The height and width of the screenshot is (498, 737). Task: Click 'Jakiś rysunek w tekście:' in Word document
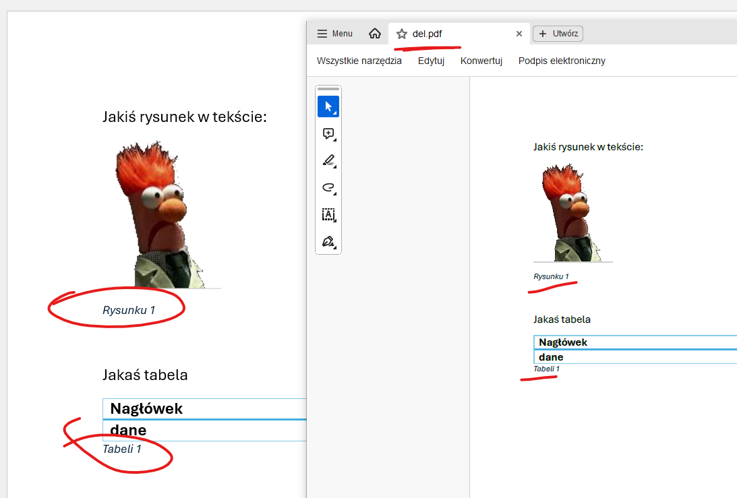[x=185, y=117]
